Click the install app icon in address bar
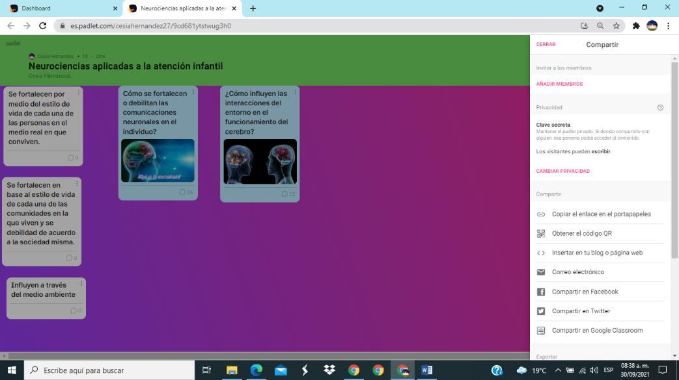The image size is (679, 380). [x=584, y=26]
